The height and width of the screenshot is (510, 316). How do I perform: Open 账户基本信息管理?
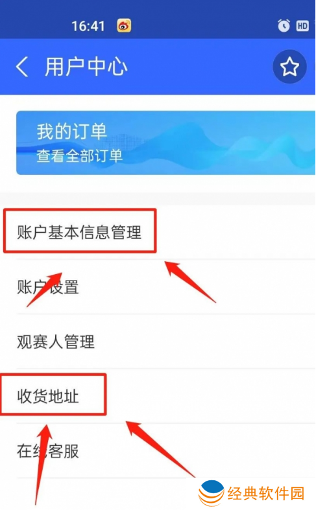tap(158, 232)
